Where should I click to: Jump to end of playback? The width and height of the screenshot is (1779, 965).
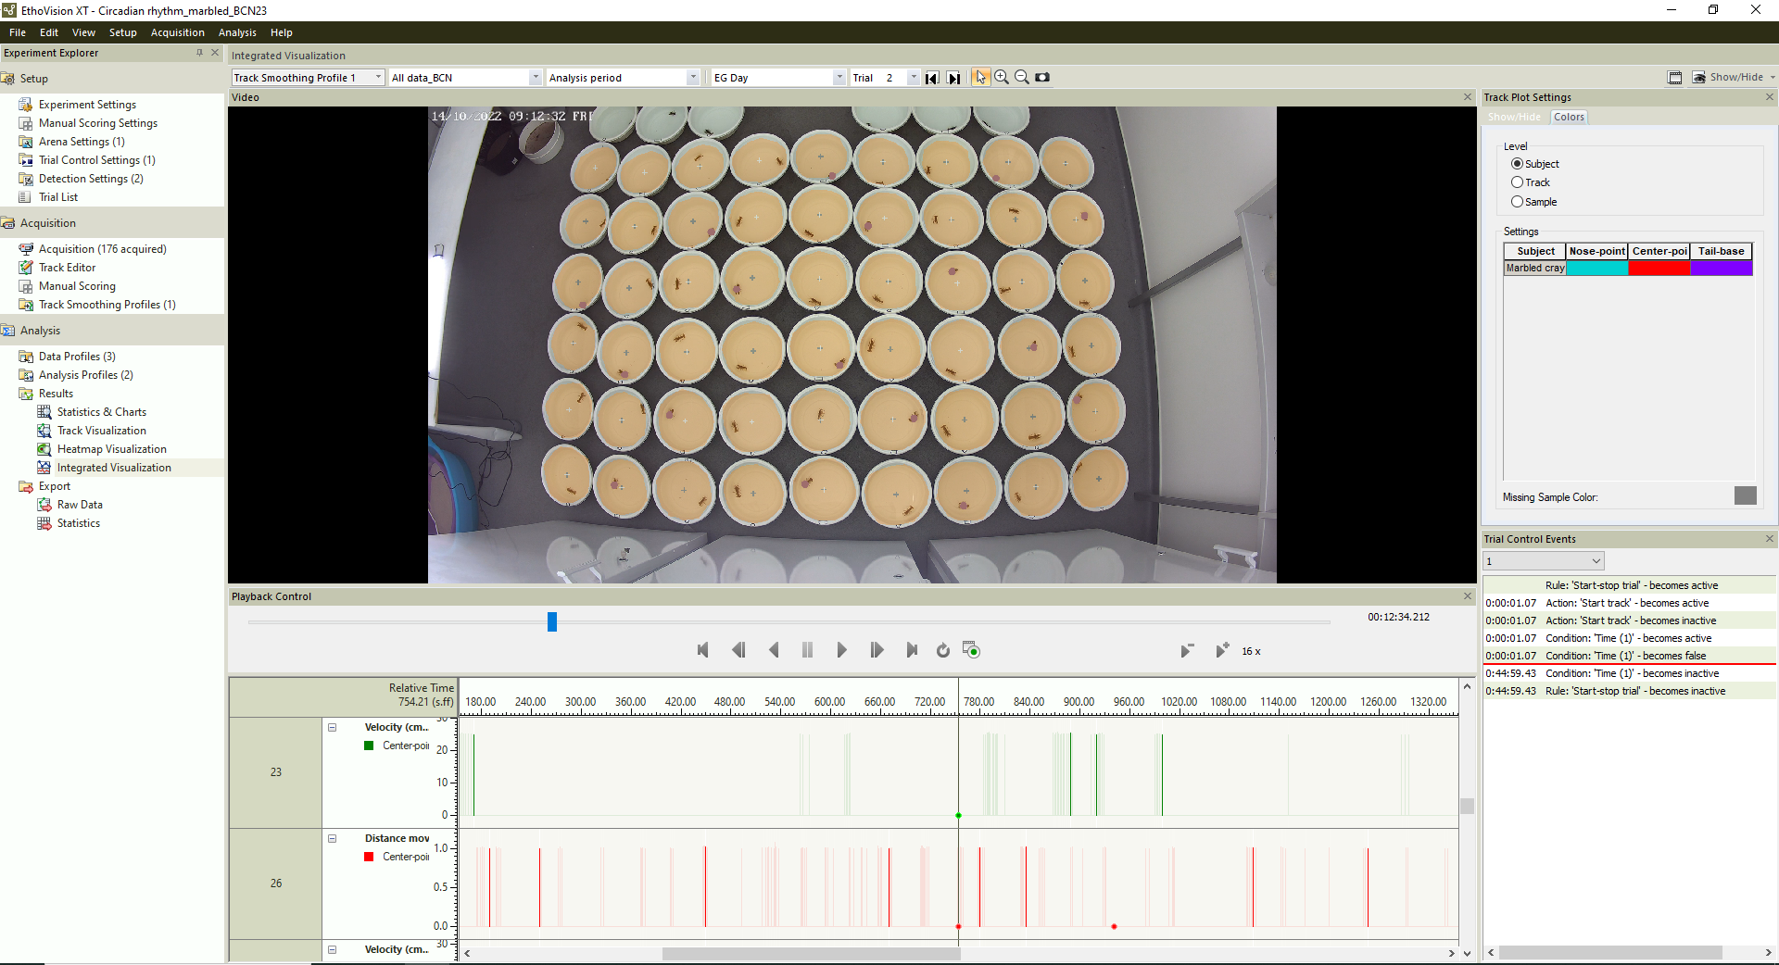pyautogui.click(x=912, y=651)
